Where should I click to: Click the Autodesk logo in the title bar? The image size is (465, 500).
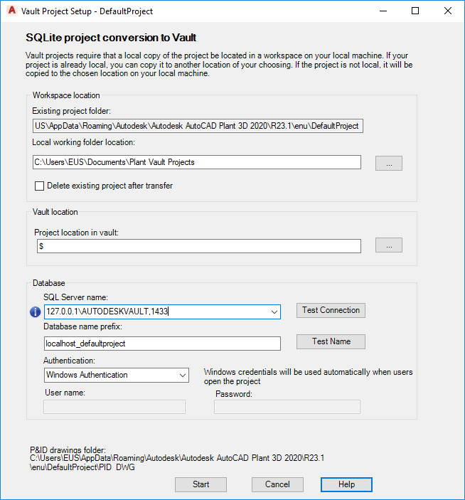tap(9, 11)
